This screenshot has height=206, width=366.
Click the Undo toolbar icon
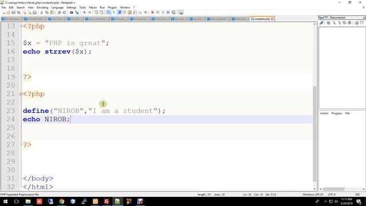(59, 13)
